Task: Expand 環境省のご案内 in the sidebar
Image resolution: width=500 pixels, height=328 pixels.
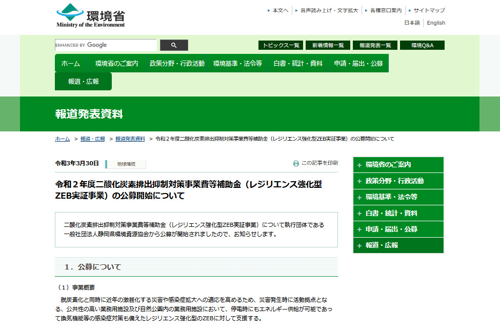Action: point(398,165)
